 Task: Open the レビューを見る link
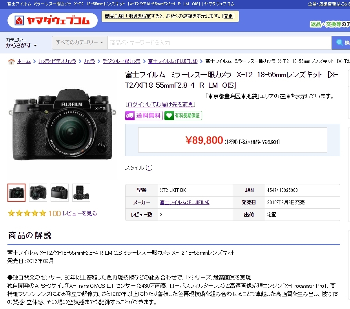pyautogui.click(x=80, y=213)
